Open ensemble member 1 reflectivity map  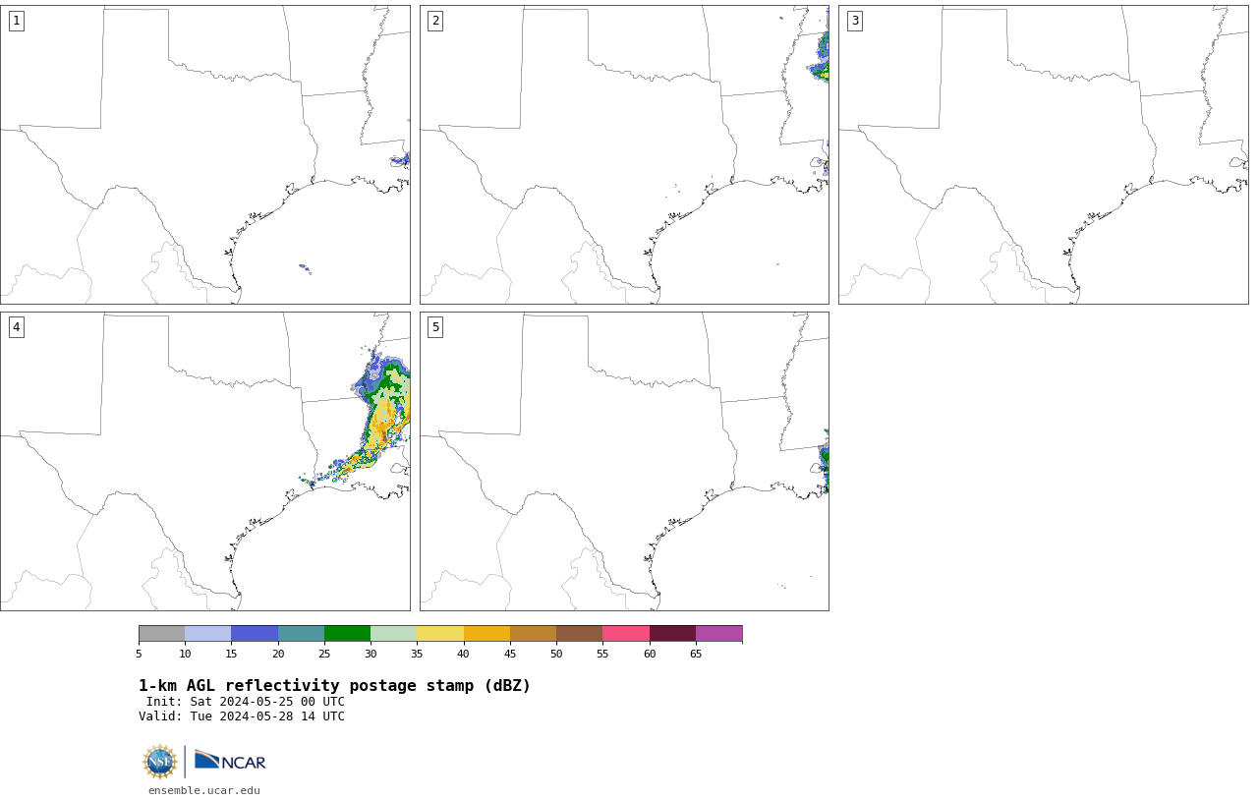205,154
